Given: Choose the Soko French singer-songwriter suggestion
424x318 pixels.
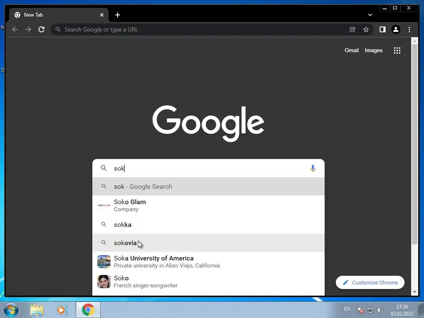Looking at the screenshot, I should [208, 282].
